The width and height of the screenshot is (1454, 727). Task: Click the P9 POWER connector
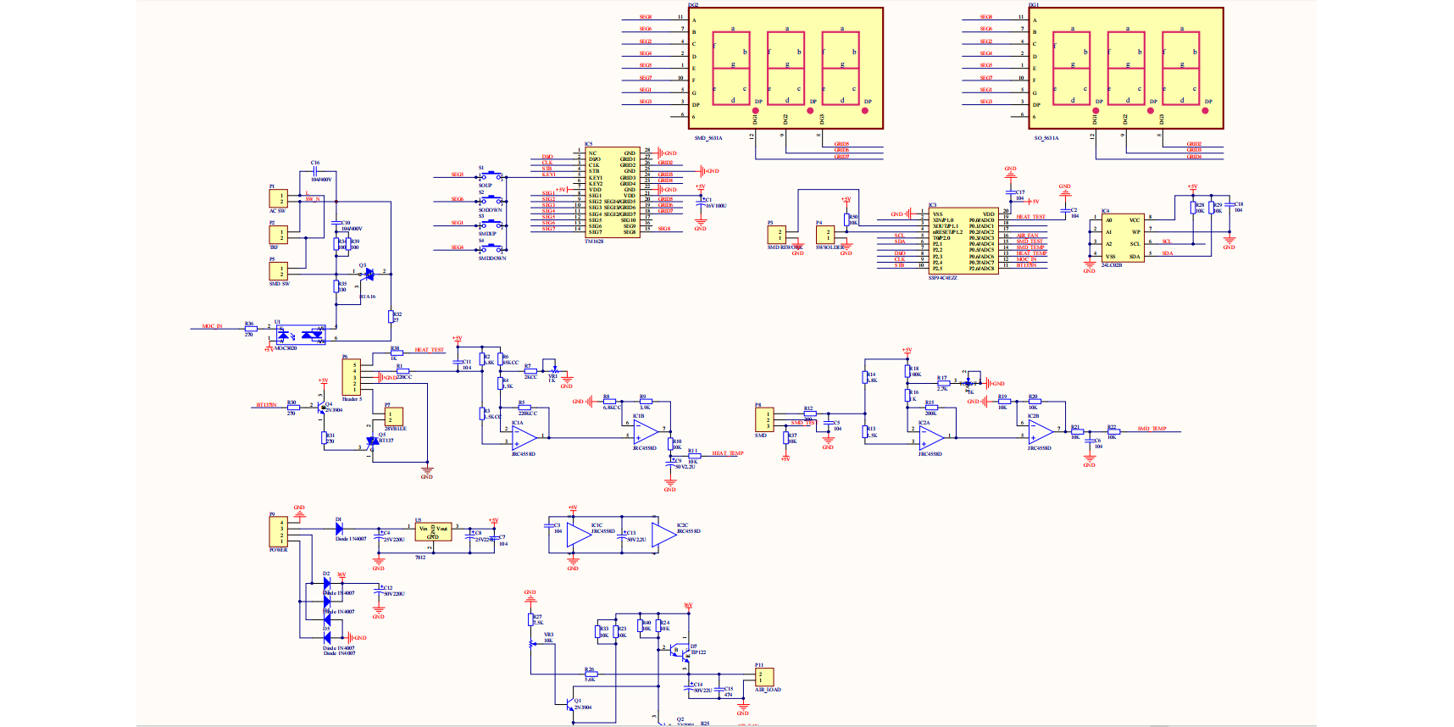(x=278, y=532)
